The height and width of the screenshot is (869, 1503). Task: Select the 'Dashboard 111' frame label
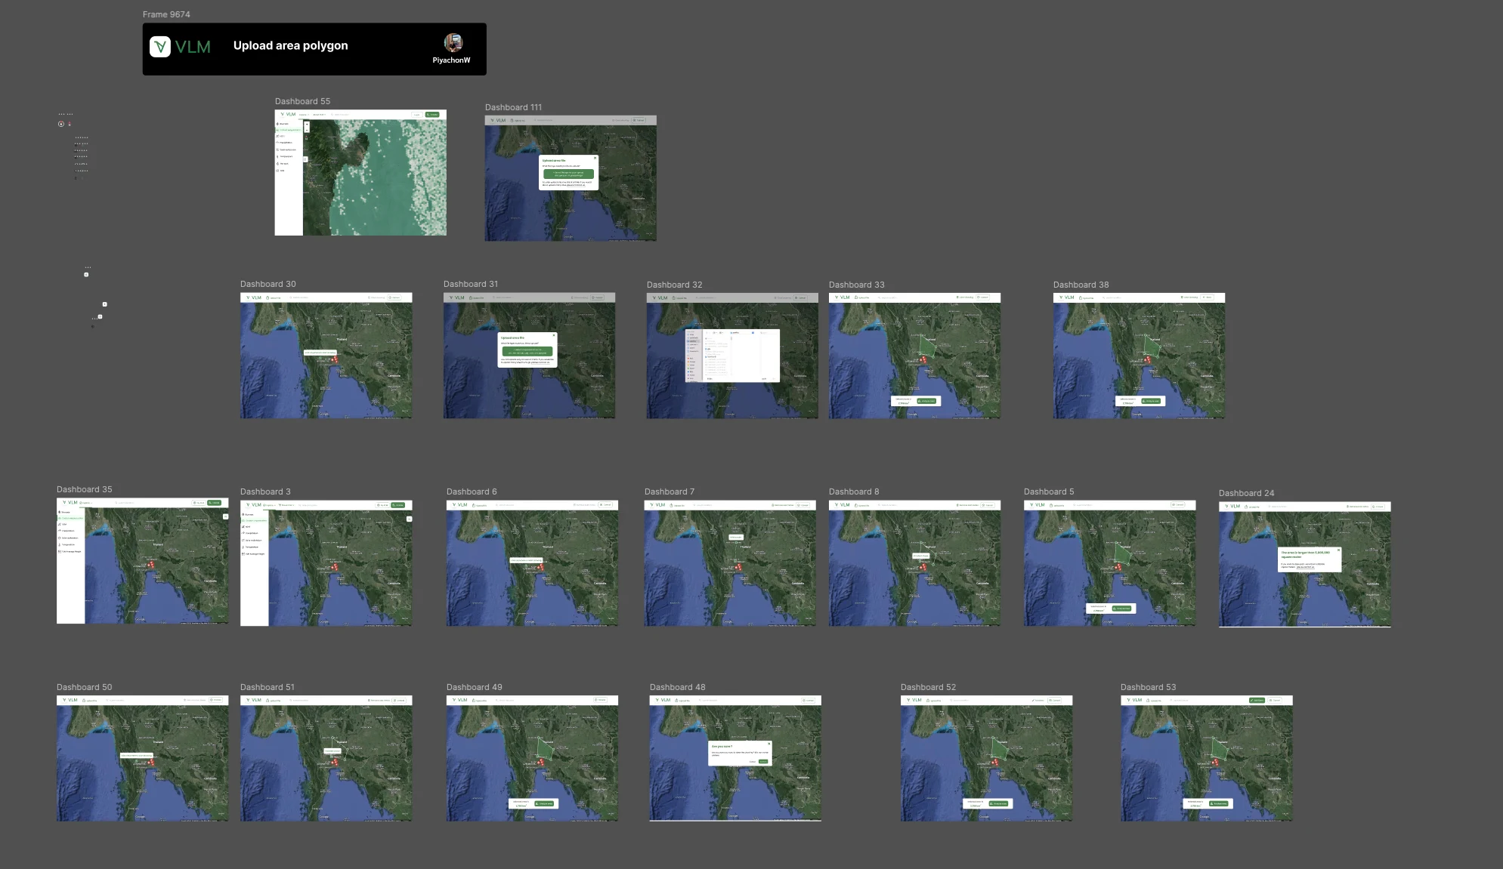513,107
